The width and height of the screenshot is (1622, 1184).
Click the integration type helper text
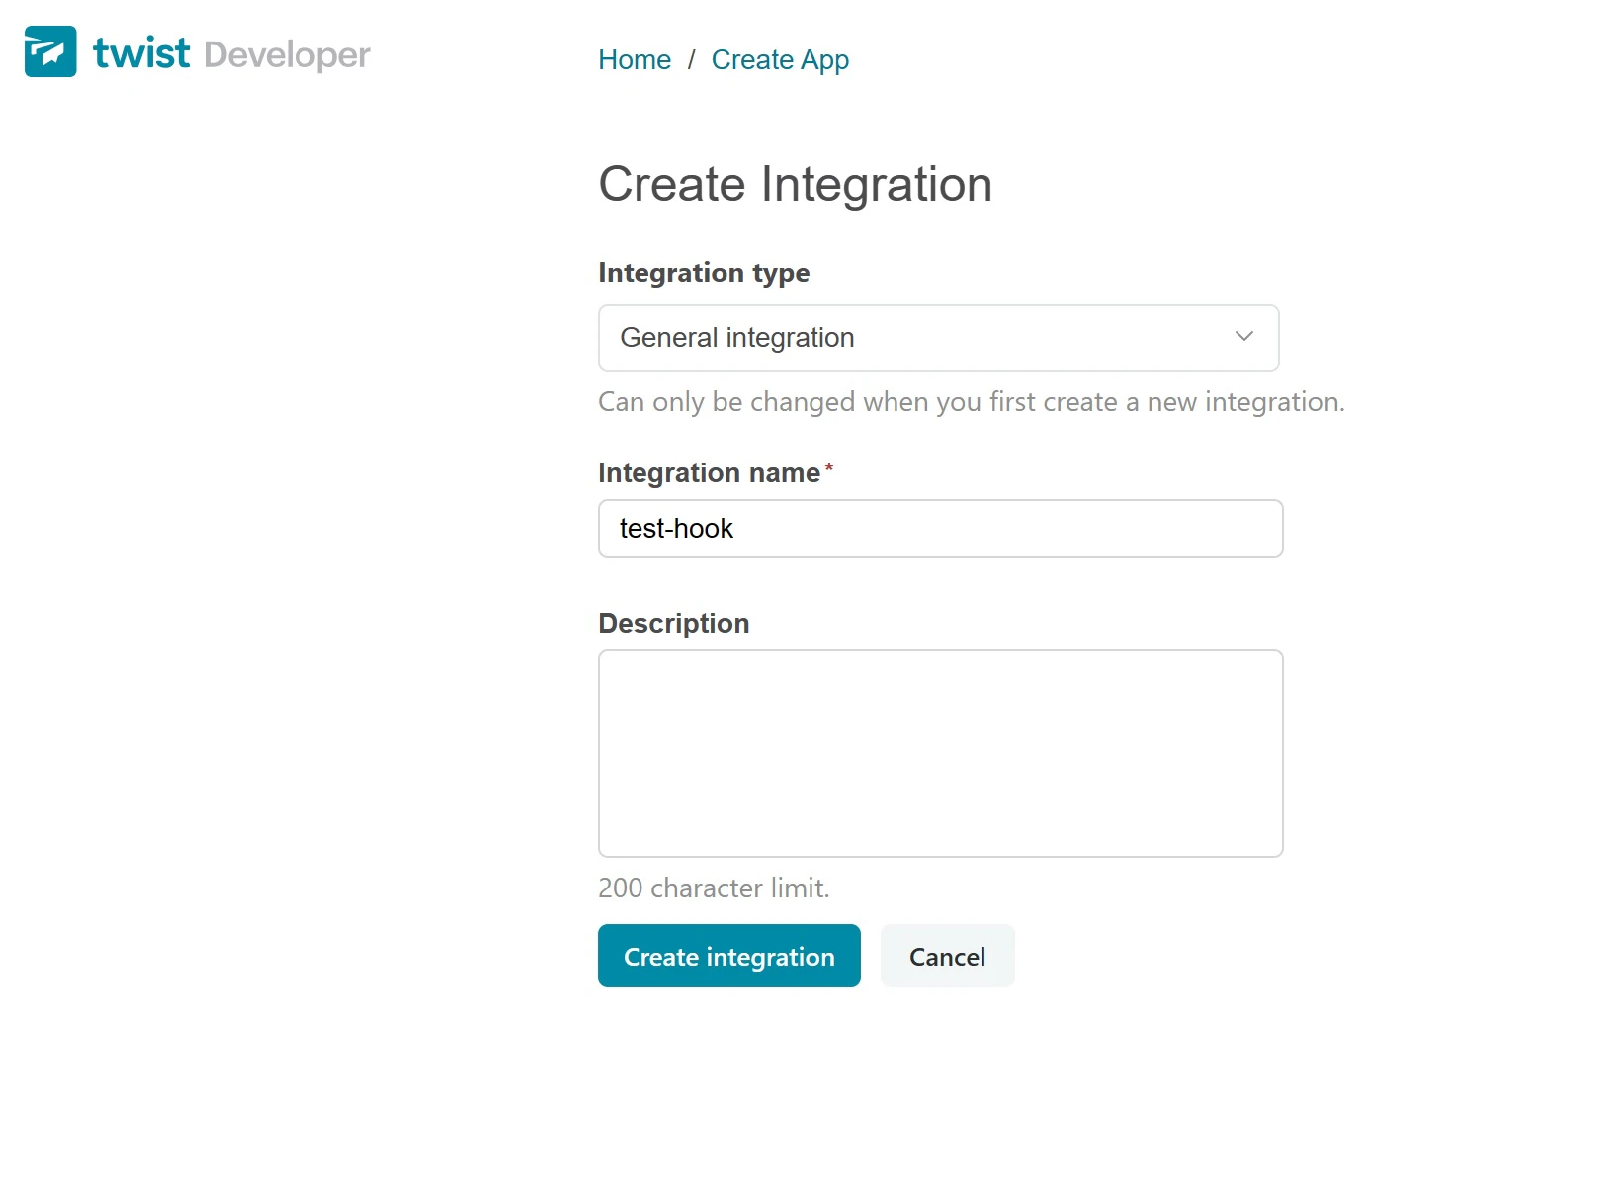pos(971,402)
